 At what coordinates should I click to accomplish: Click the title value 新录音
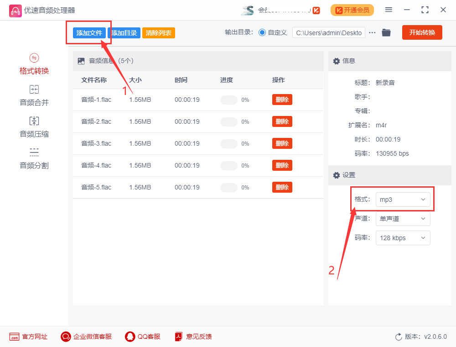[385, 83]
